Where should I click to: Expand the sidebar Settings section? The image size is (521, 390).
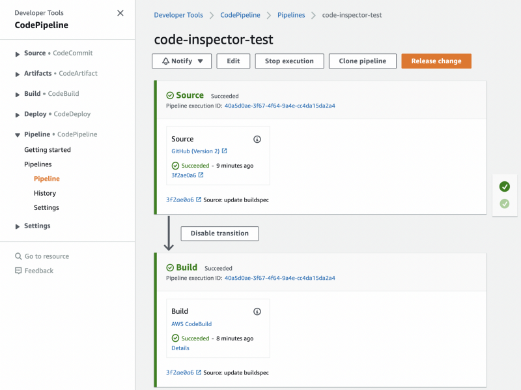pyautogui.click(x=18, y=226)
